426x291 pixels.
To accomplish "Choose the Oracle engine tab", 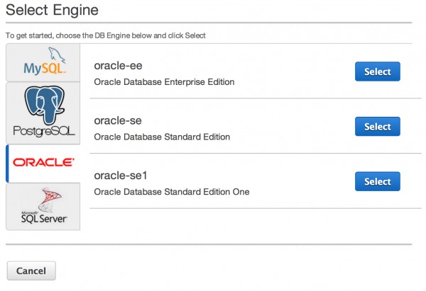I will pos(43,164).
